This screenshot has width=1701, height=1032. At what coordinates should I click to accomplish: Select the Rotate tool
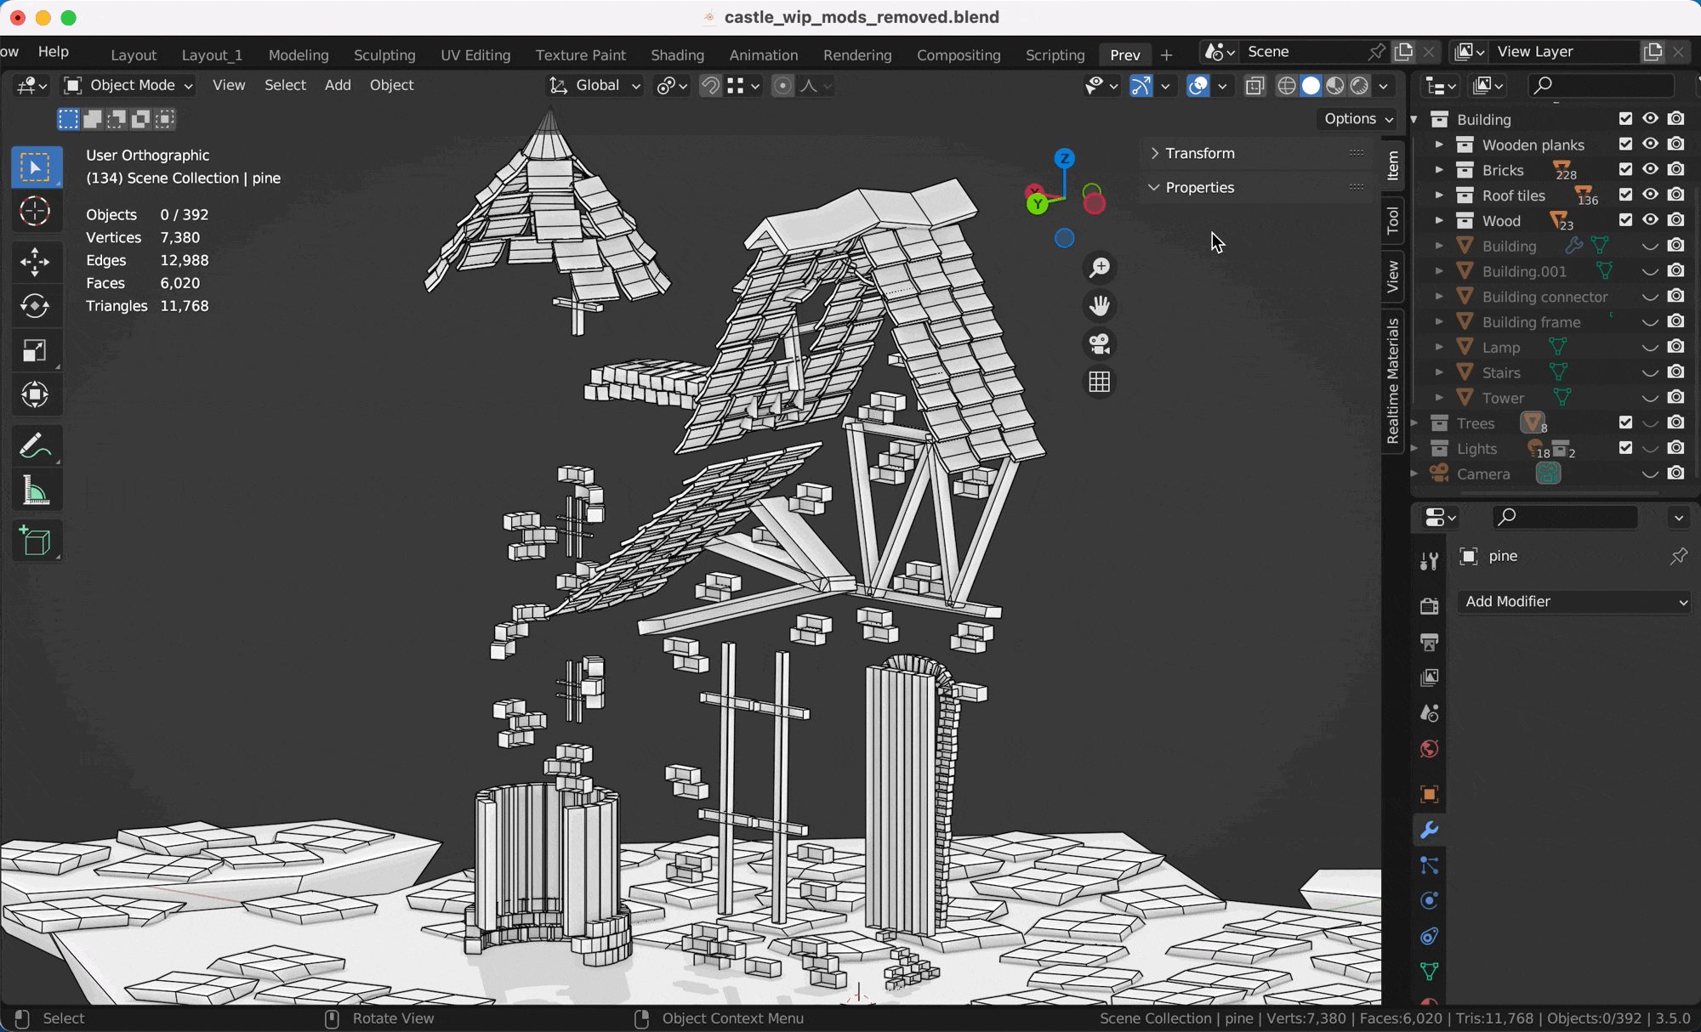coord(36,306)
